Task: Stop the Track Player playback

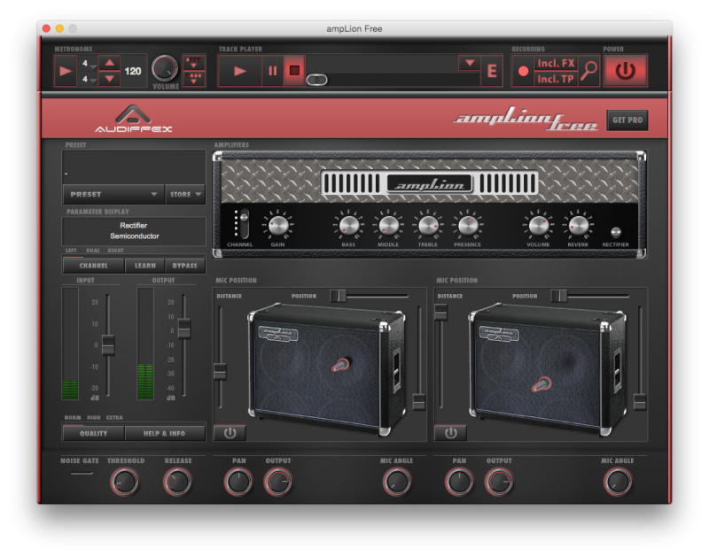Action: pos(294,71)
